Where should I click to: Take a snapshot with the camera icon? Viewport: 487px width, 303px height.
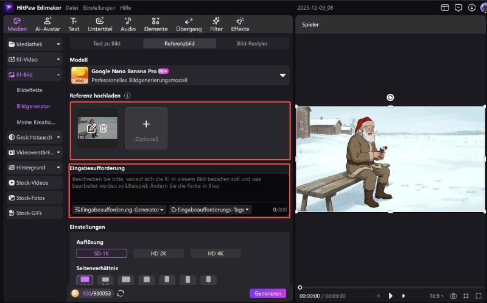pos(453,296)
